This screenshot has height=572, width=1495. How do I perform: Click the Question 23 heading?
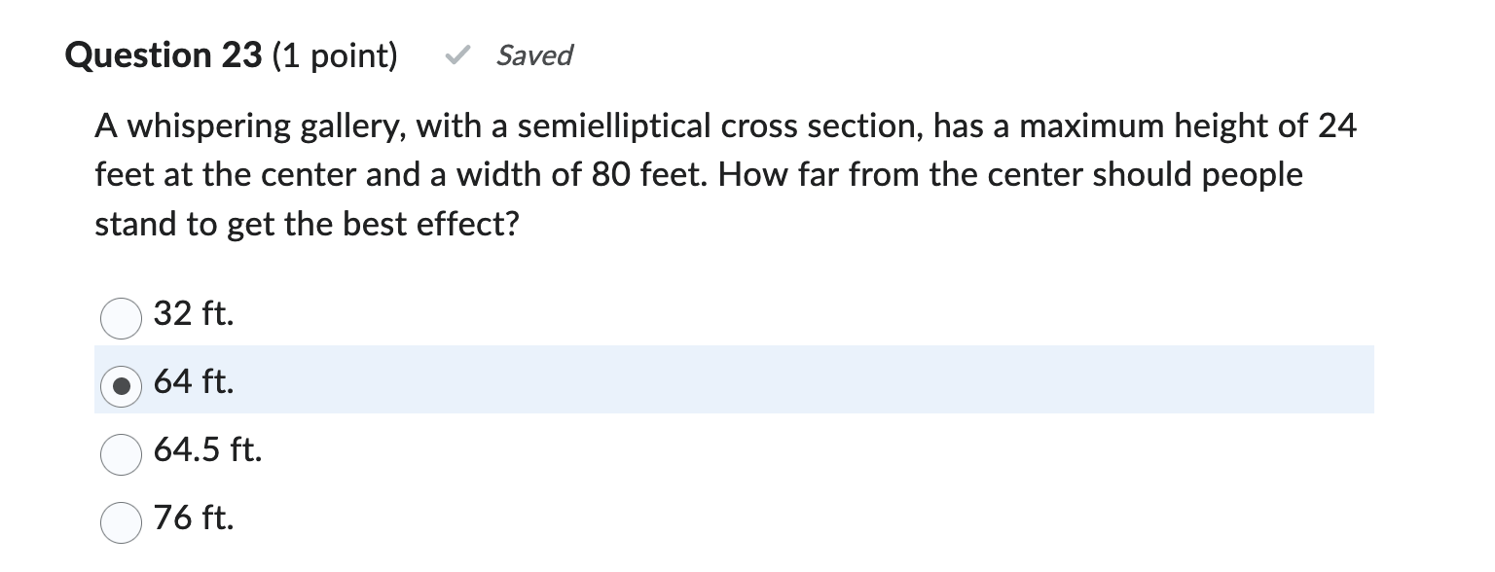[156, 55]
